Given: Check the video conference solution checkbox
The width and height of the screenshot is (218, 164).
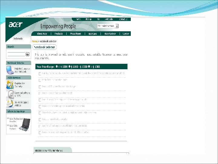Looking at the screenshot, I should click(40, 93).
